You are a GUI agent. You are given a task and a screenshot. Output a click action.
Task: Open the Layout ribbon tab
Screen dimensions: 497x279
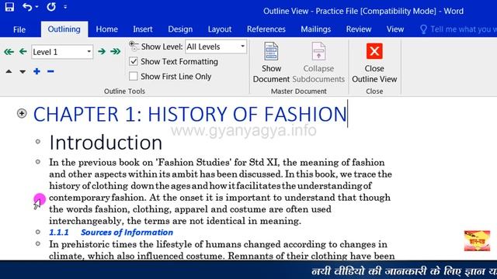click(220, 29)
